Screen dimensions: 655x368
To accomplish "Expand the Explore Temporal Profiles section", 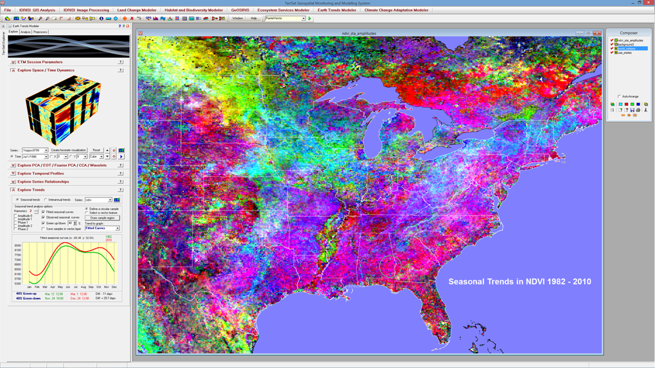I will tap(13, 173).
